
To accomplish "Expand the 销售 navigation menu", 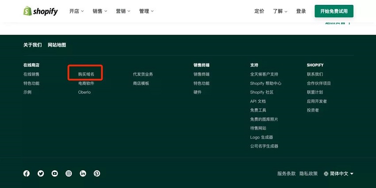I will (x=100, y=11).
